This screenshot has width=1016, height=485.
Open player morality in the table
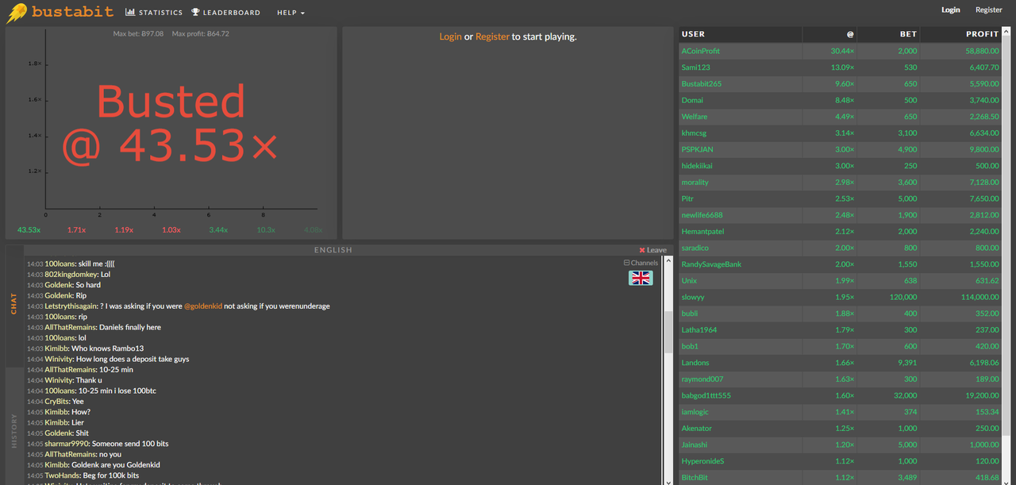tap(695, 182)
